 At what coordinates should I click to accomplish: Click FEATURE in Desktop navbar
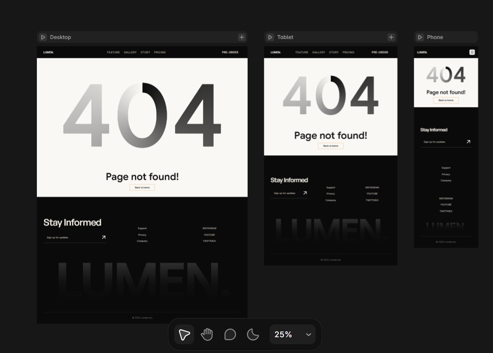pyautogui.click(x=113, y=52)
